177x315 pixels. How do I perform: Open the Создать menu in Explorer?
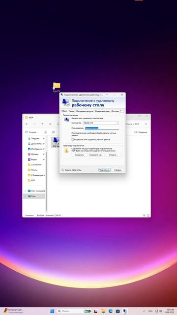pyautogui.click(x=32, y=132)
